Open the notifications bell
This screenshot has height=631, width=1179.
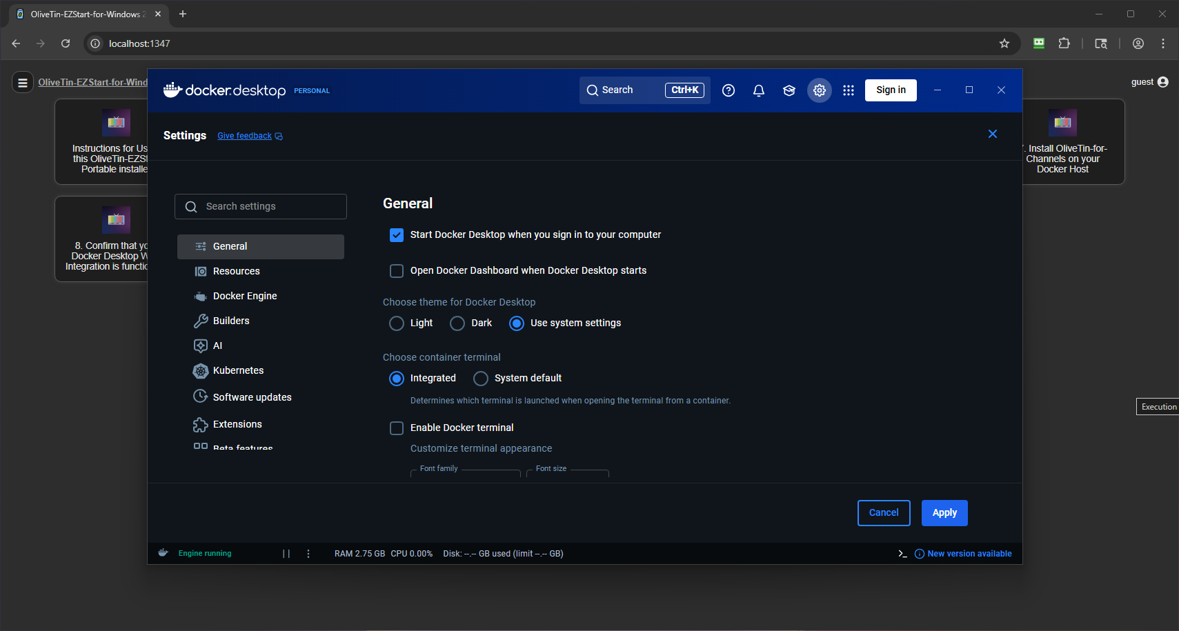click(x=758, y=90)
